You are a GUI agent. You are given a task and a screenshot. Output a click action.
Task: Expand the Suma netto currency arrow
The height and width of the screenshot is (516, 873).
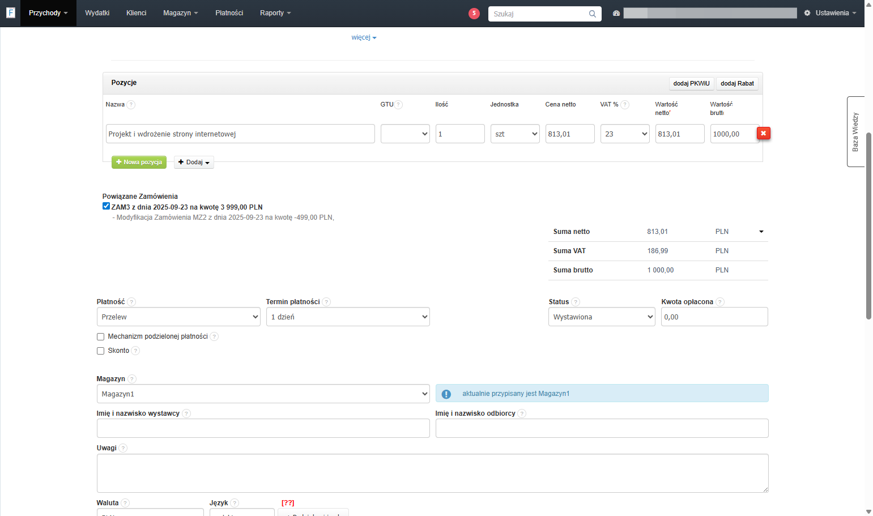tap(761, 232)
